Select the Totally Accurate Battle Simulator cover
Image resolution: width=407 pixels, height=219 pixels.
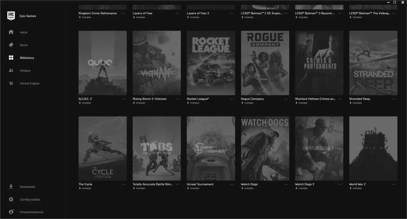pos(157,149)
